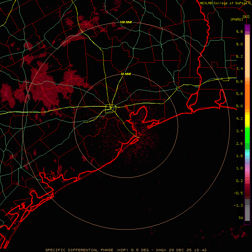This screenshot has width=252, height=252.
Task: Click the 100 NMI range ring label
Action: pyautogui.click(x=126, y=22)
